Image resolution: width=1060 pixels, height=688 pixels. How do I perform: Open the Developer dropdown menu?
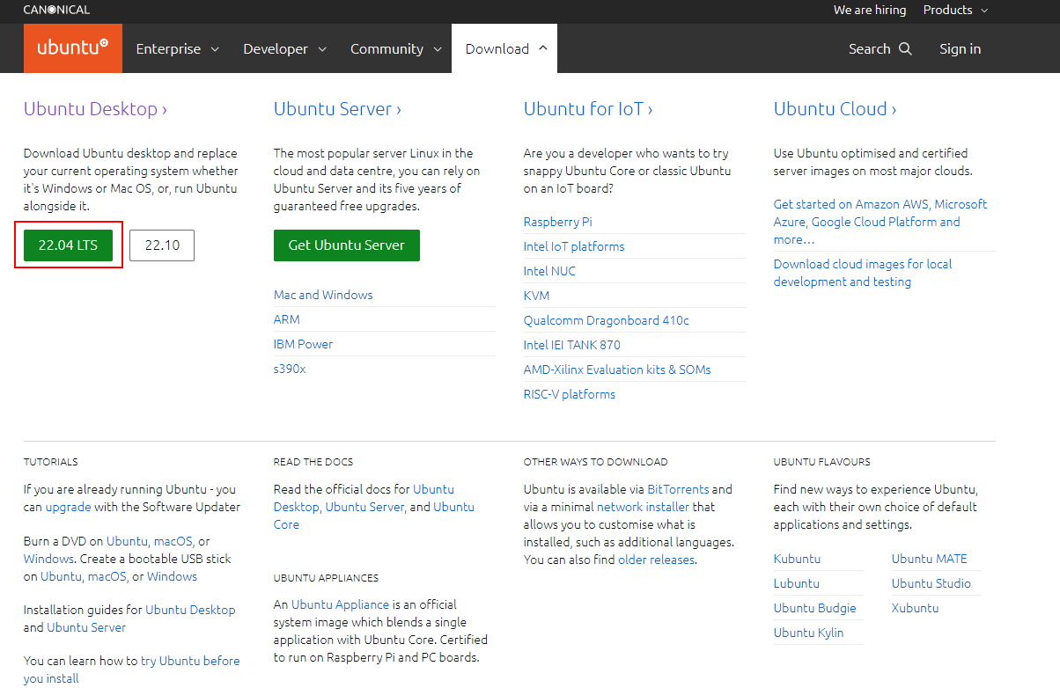click(x=284, y=49)
